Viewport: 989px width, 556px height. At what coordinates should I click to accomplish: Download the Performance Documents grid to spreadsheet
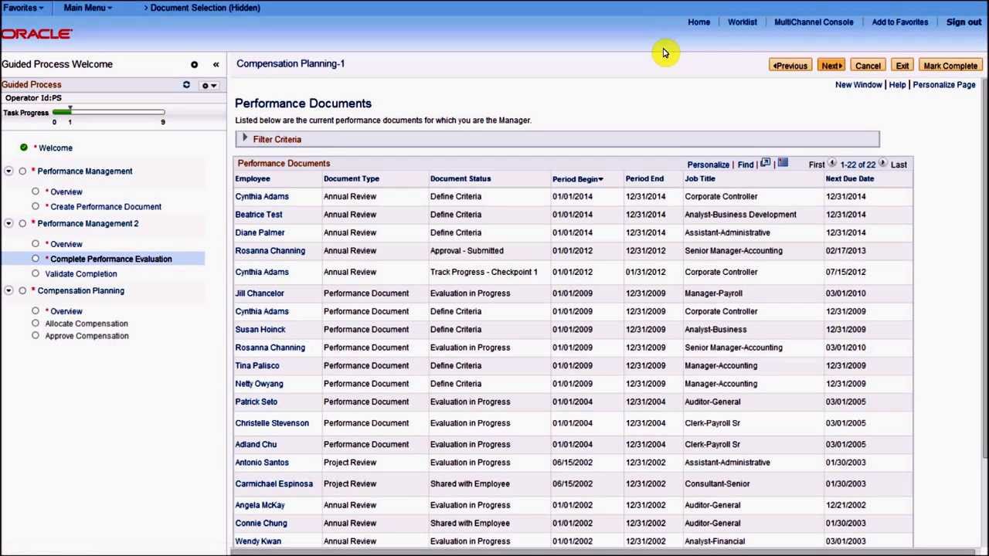pyautogui.click(x=783, y=164)
